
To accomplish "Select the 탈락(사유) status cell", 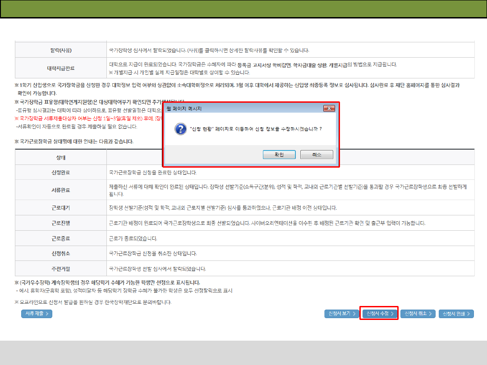I will point(61,50).
